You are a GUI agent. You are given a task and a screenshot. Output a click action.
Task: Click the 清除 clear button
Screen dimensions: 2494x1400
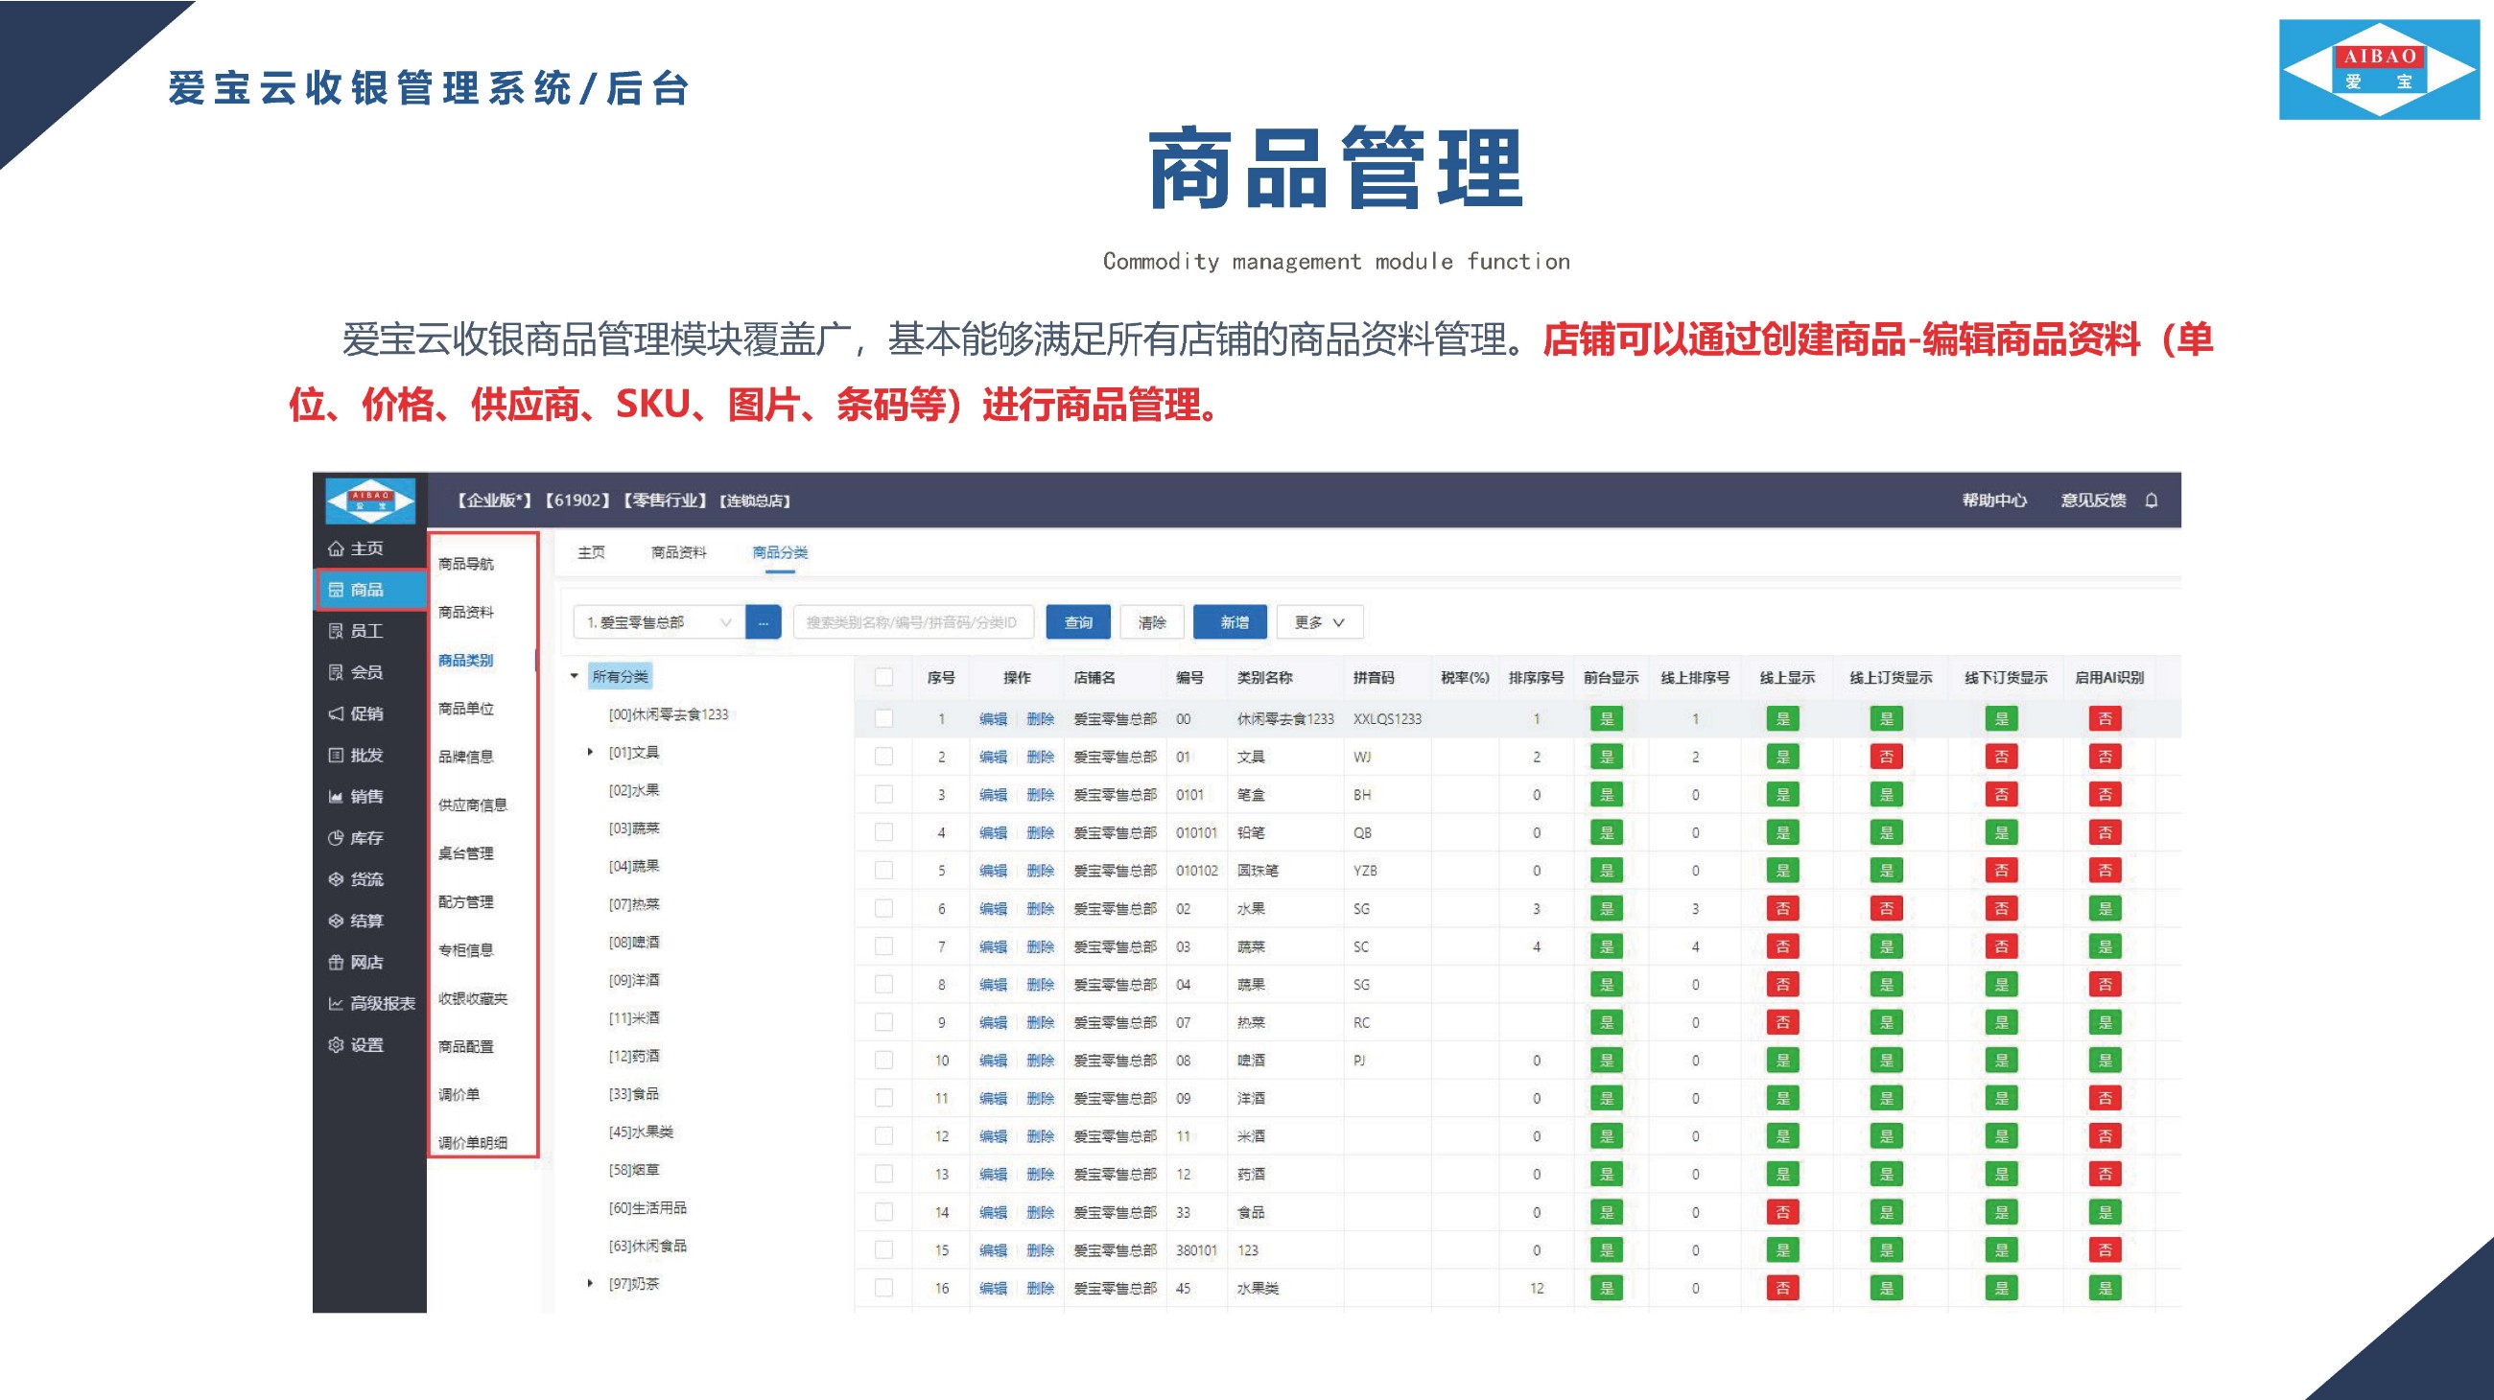coord(1152,622)
